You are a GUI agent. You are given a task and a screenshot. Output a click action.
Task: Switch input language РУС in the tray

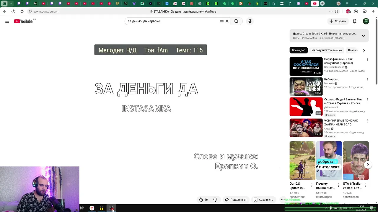(x=351, y=208)
